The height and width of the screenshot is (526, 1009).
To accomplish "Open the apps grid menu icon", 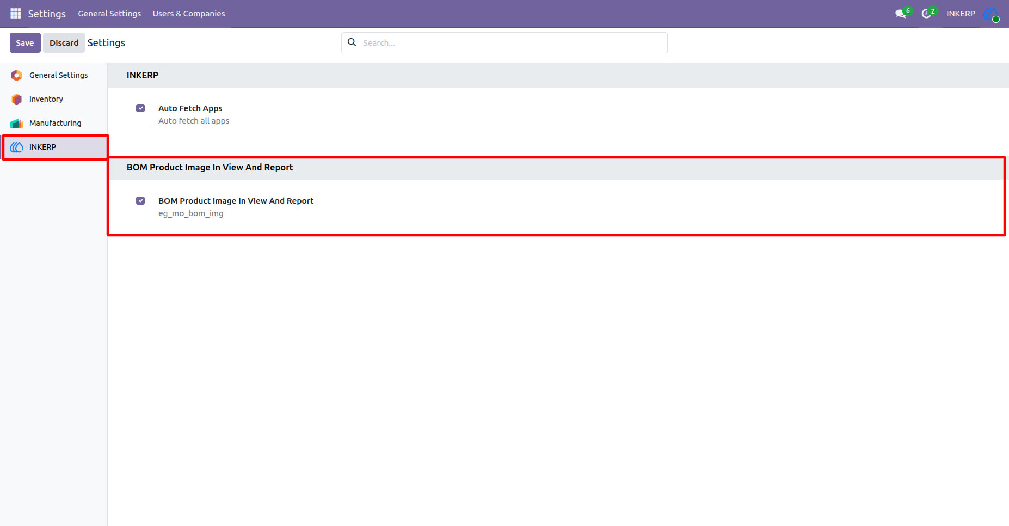I will 16,13.
